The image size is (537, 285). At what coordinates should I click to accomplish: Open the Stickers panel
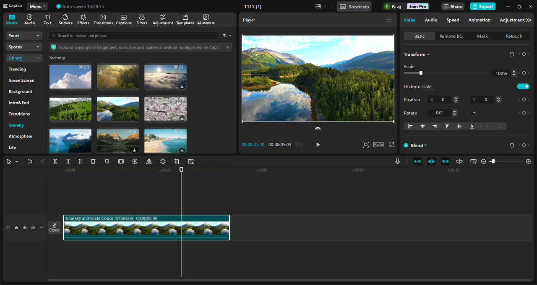pyautogui.click(x=65, y=20)
